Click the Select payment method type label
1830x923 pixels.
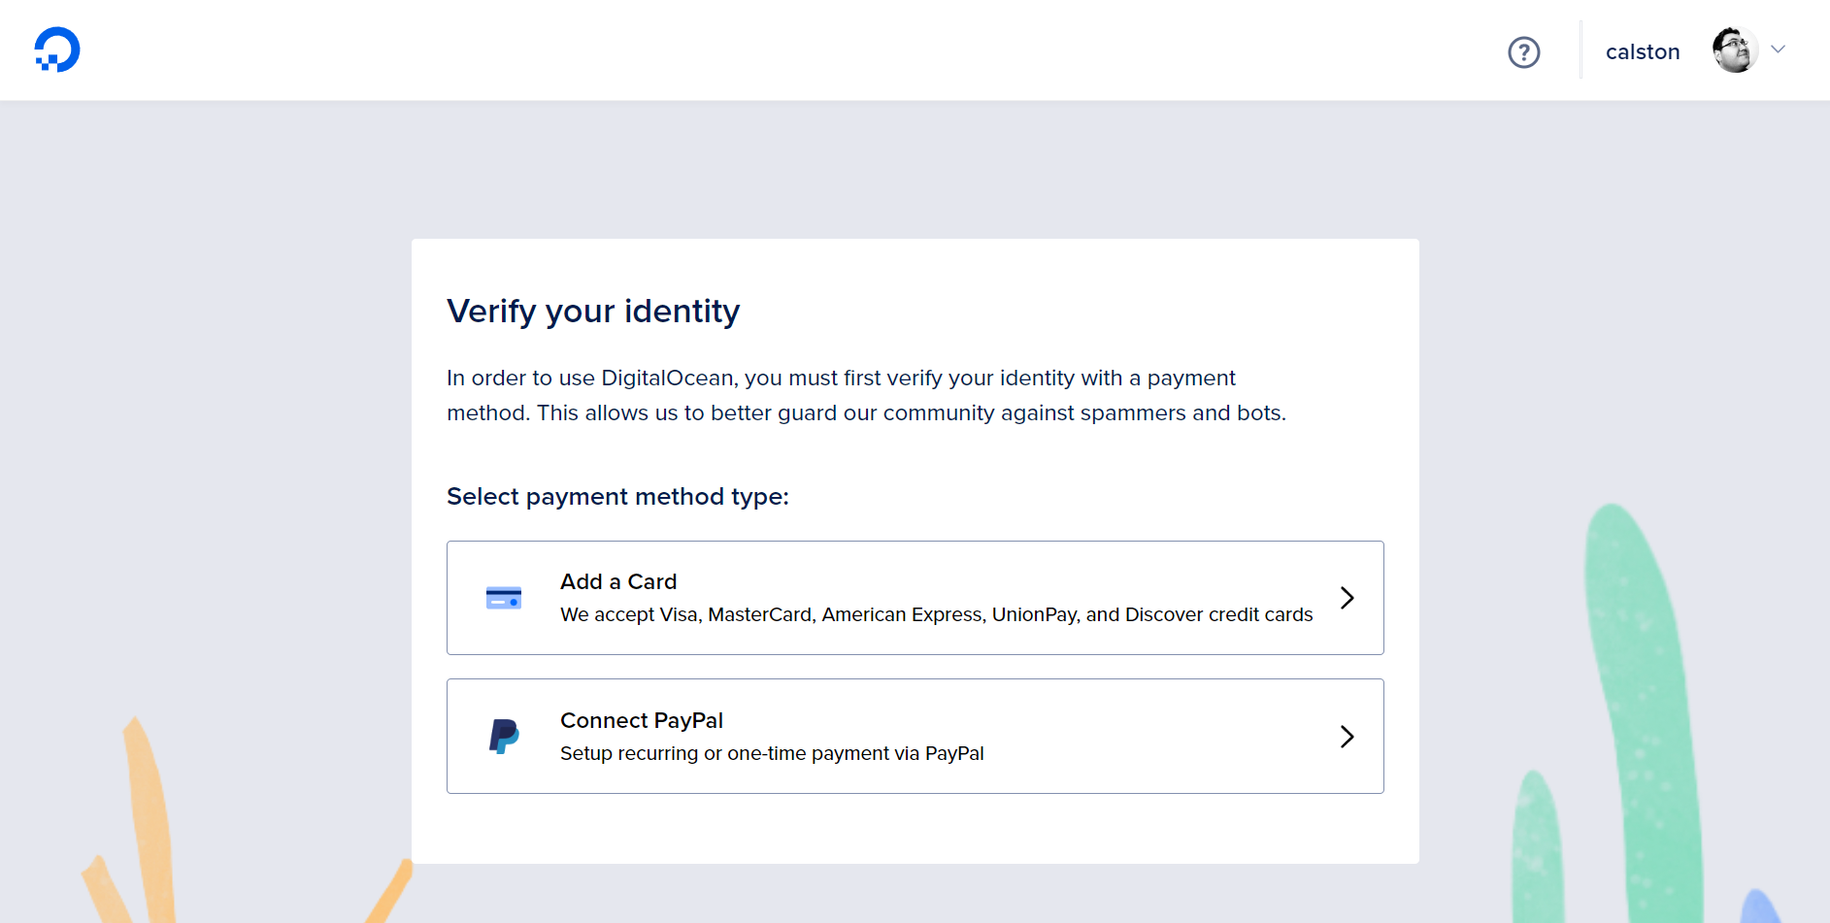618,496
